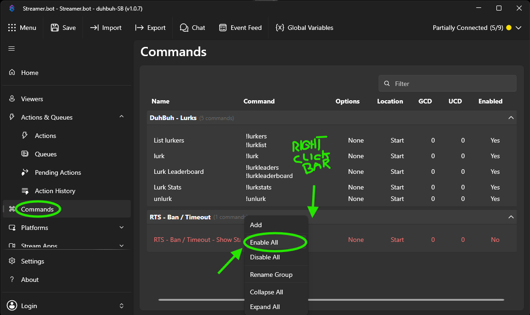Click the Export button label

point(157,28)
